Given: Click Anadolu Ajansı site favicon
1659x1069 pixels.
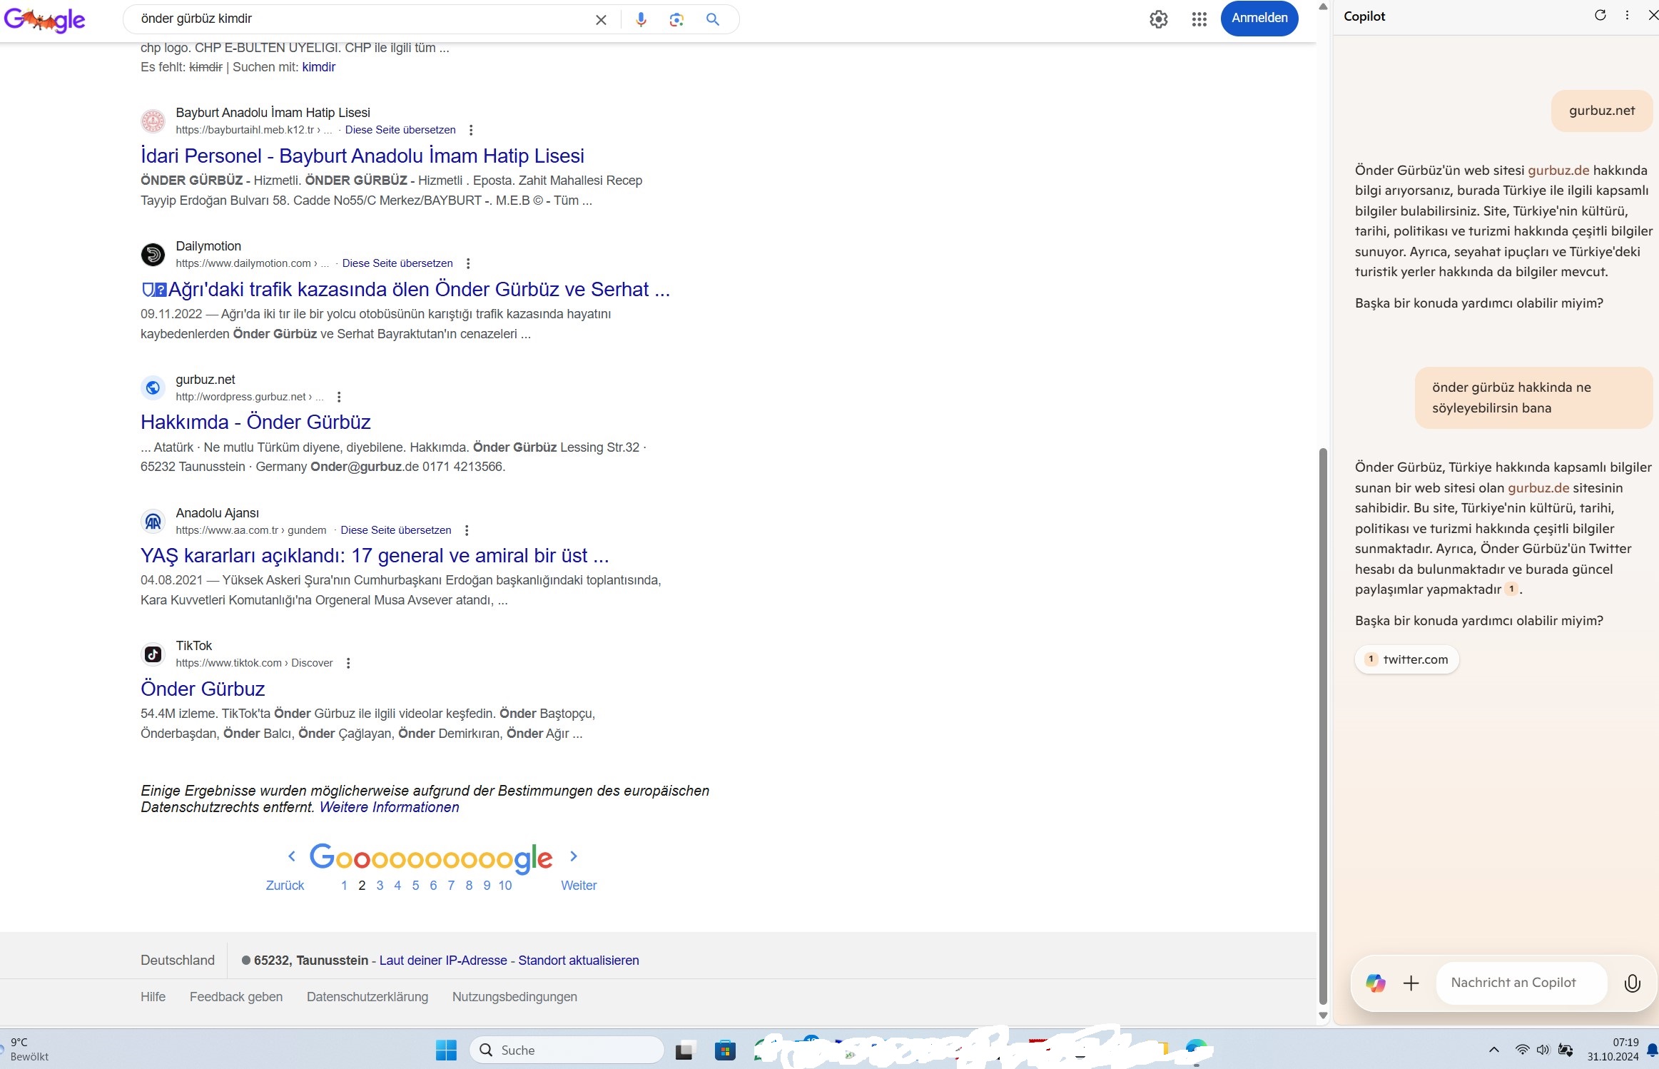Looking at the screenshot, I should click(x=153, y=522).
